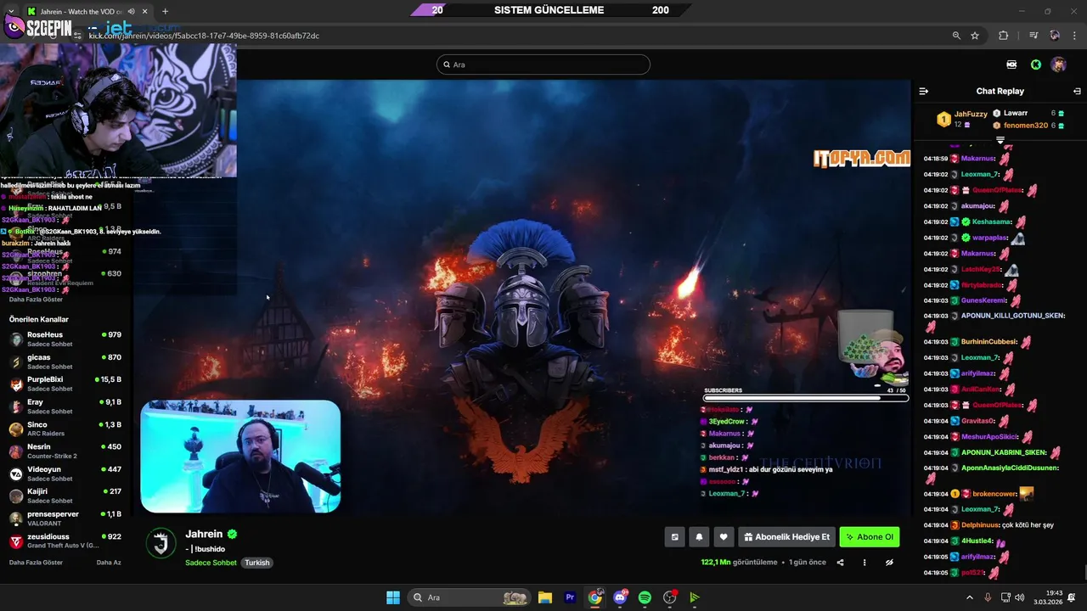This screenshot has height=611, width=1087.
Task: Toggle the hide-eye icon below Abone Ol
Action: (x=889, y=562)
